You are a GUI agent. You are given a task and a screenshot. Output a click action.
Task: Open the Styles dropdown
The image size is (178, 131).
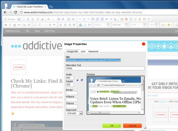pos(102,25)
